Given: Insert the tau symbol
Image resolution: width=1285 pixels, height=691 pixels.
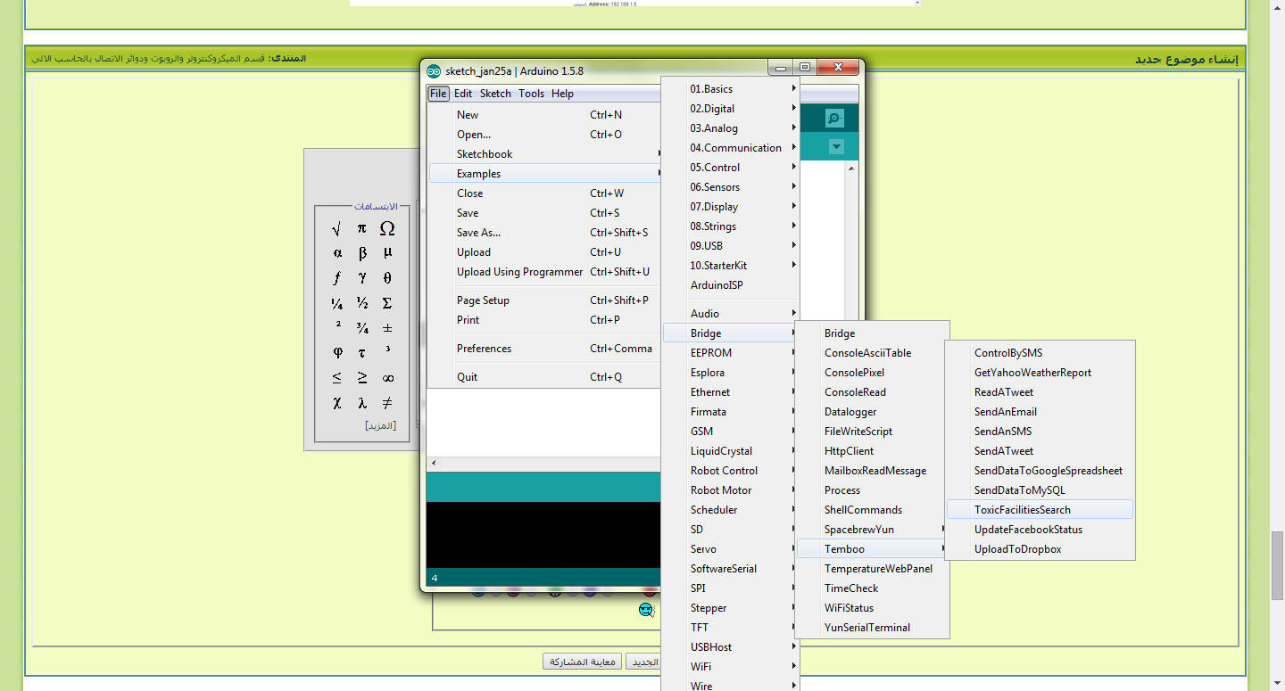Looking at the screenshot, I should pyautogui.click(x=362, y=353).
